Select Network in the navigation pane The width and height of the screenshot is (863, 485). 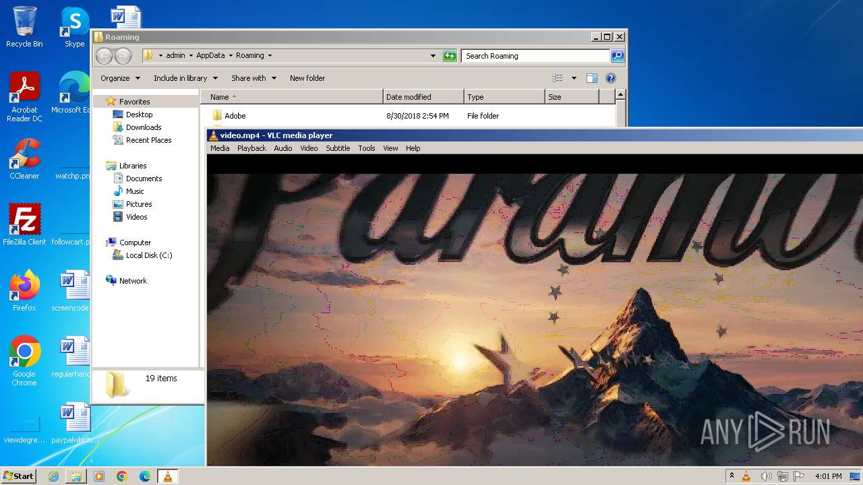133,281
